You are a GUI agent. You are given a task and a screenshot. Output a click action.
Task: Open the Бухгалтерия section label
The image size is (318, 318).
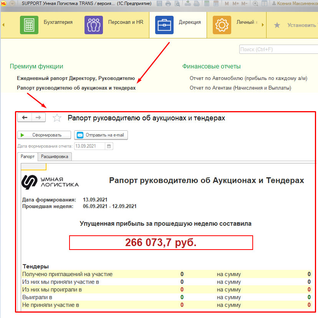58,22
